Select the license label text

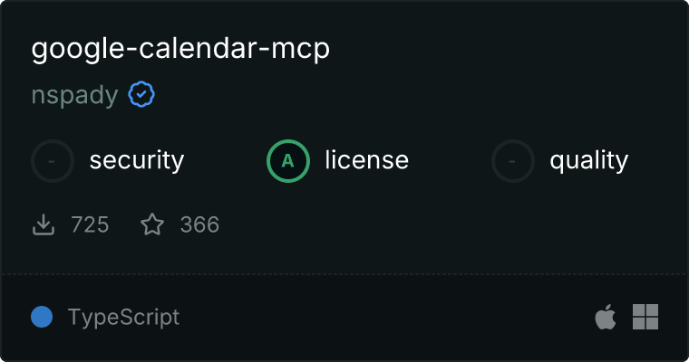[x=367, y=159]
